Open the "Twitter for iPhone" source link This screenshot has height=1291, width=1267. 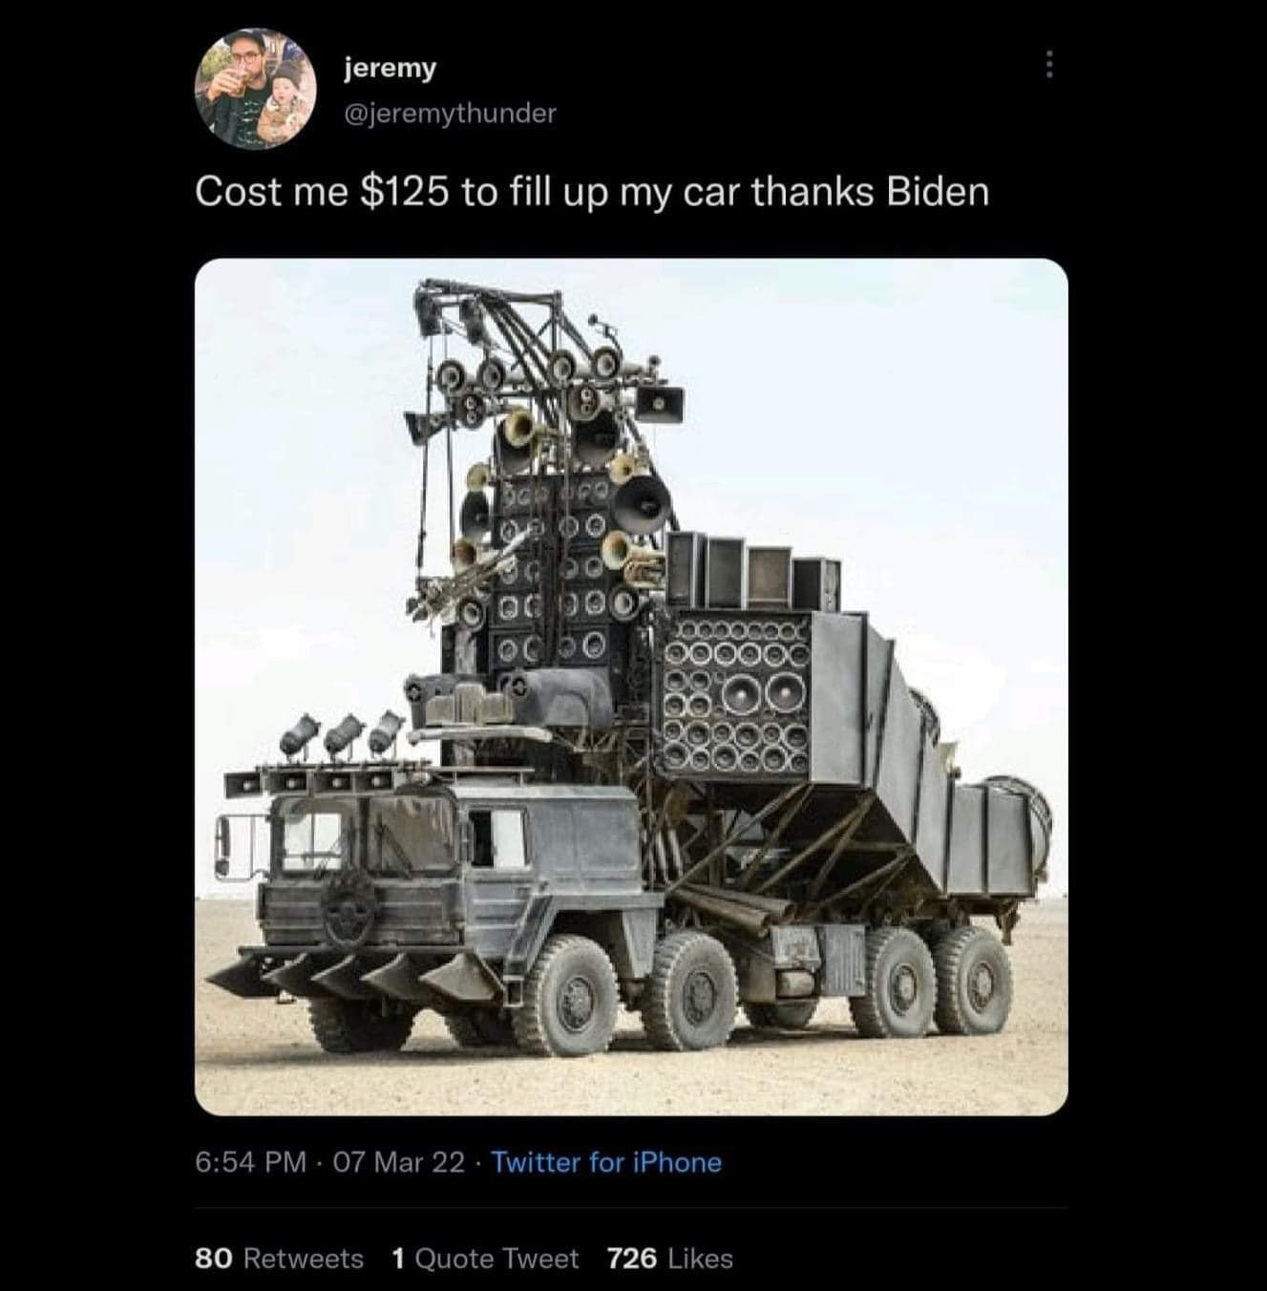coord(606,1162)
